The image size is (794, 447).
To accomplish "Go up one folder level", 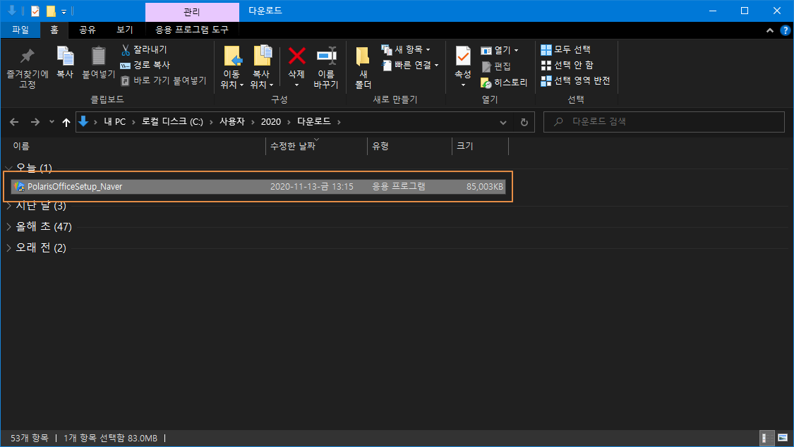I will click(x=66, y=122).
